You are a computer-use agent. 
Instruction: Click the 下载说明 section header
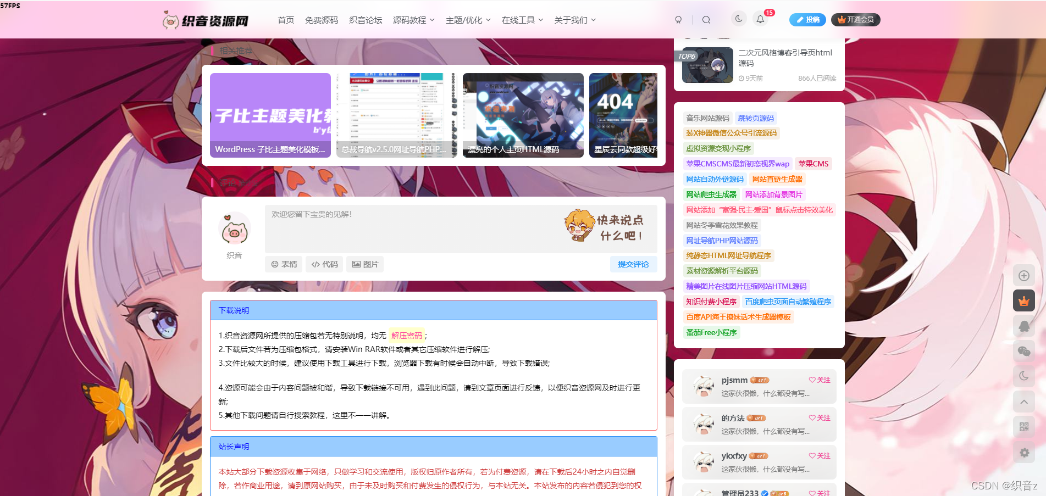tap(434, 310)
